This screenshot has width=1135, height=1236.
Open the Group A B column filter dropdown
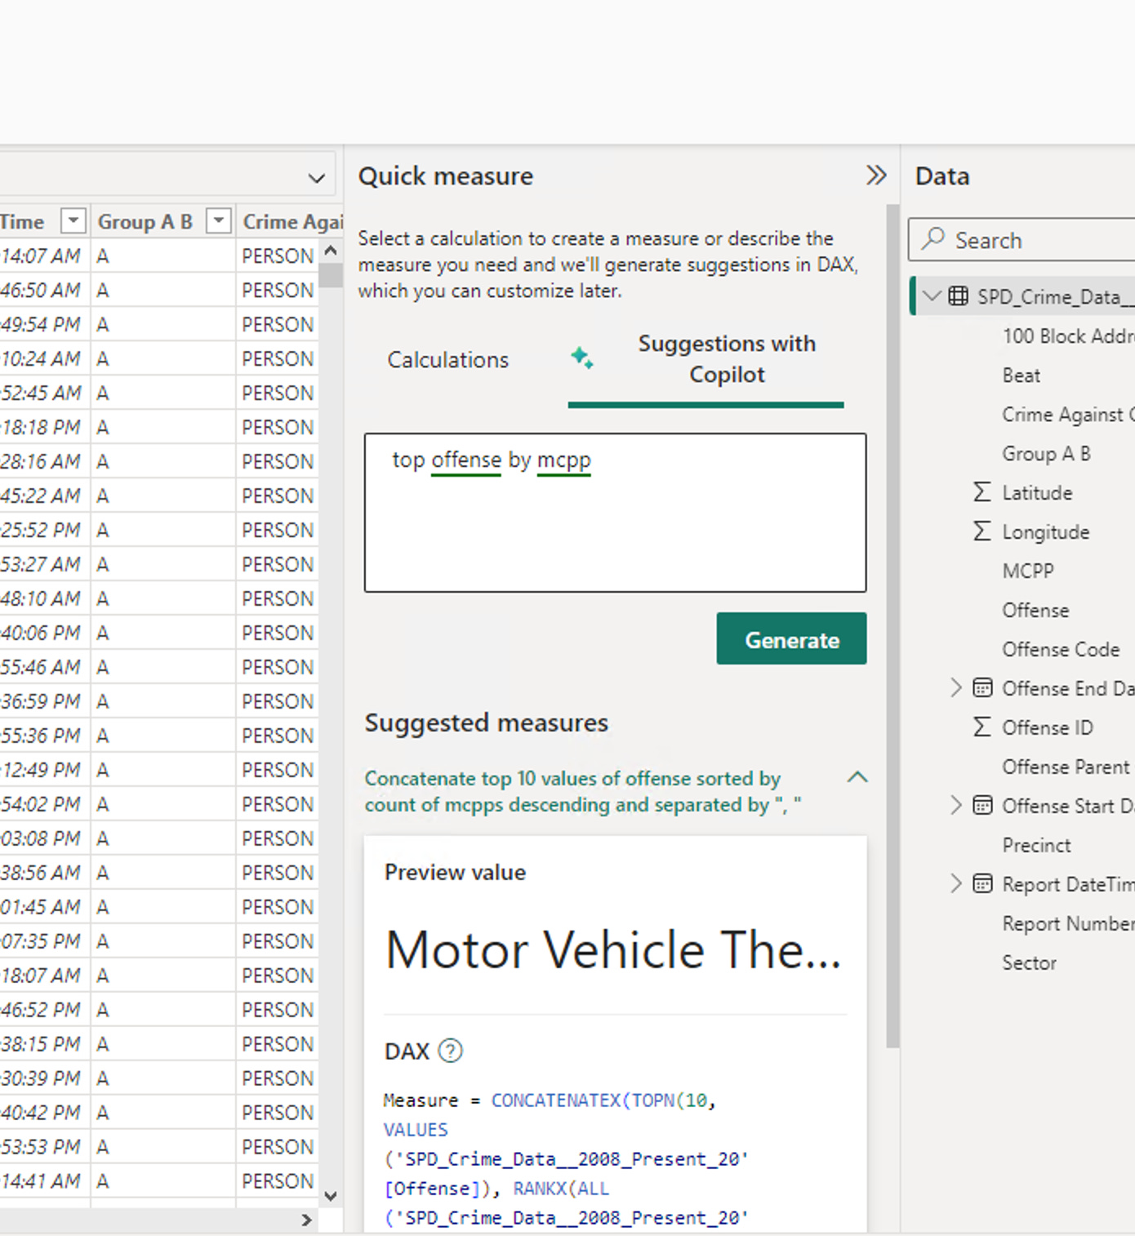click(x=219, y=221)
